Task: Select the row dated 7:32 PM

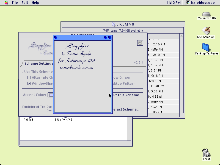Action: pos(163,107)
